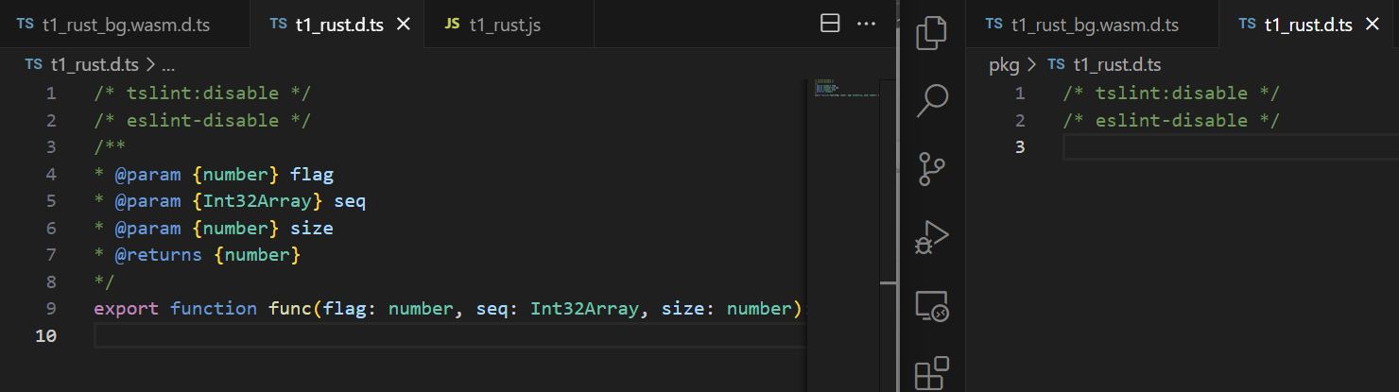The width and height of the screenshot is (1399, 392).
Task: Open the Extensions view
Action: tap(932, 373)
